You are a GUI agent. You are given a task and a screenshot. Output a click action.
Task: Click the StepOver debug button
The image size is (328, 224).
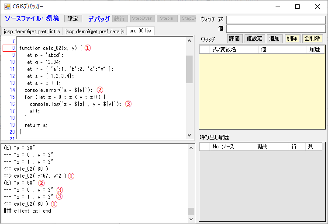click(x=142, y=19)
